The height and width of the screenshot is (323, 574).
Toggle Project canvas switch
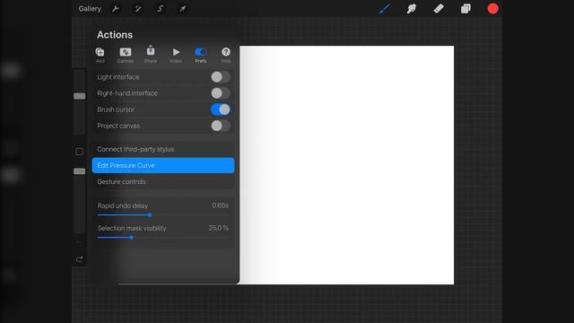click(221, 126)
